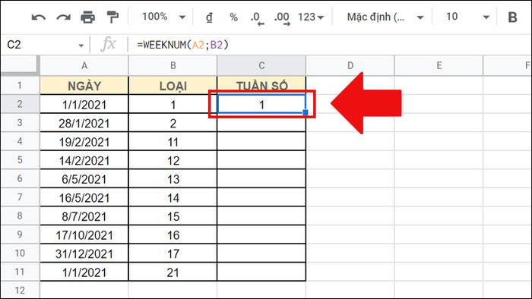Image resolution: width=532 pixels, height=299 pixels.
Task: Click the formula bar with WEEKNUM formula
Action: click(329, 44)
